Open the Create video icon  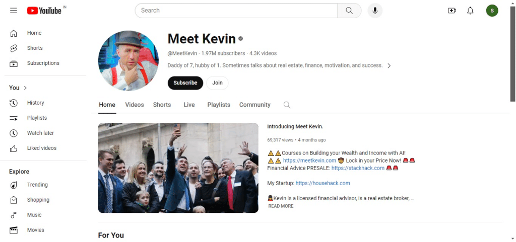point(452,11)
